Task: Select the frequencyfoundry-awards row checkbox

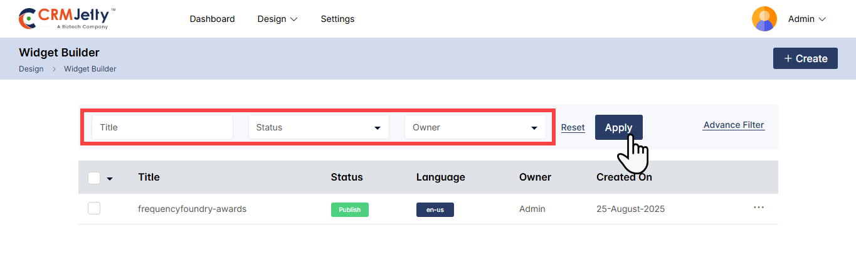Action: tap(94, 209)
